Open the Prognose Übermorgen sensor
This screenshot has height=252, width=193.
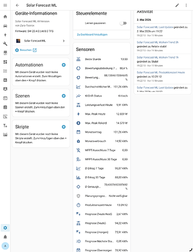coord(102,250)
